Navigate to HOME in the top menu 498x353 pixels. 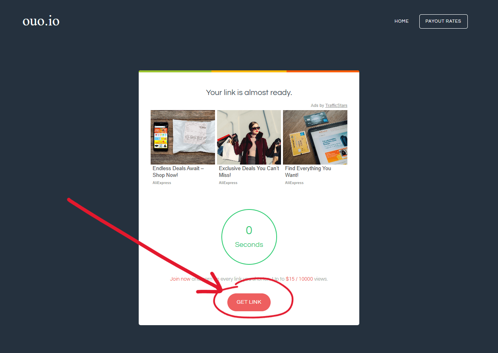401,21
